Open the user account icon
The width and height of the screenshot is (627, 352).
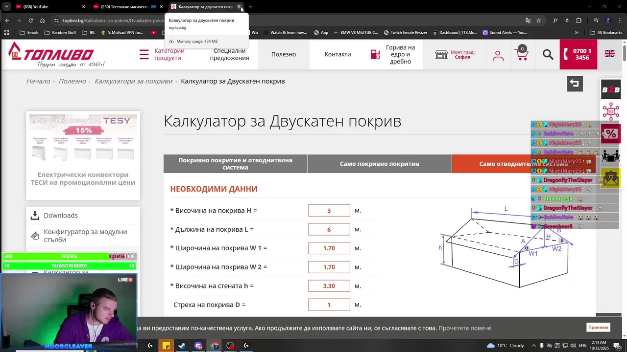tap(498, 55)
